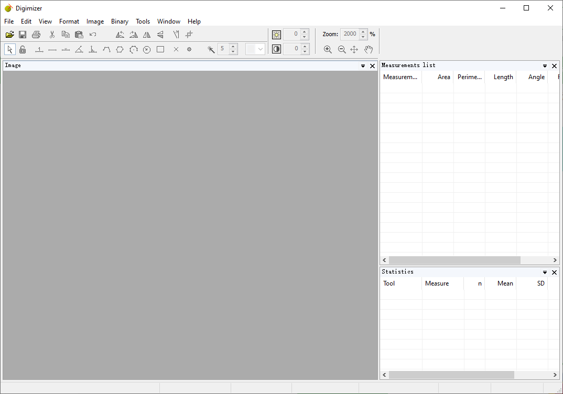Open the Window menu
This screenshot has width=563, height=394.
click(169, 21)
